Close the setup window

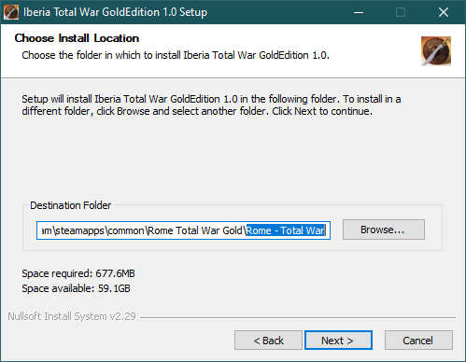tap(444, 12)
